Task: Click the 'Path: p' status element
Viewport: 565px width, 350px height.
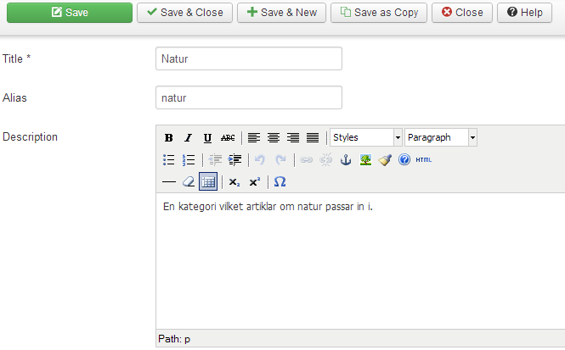Action: pyautogui.click(x=174, y=339)
